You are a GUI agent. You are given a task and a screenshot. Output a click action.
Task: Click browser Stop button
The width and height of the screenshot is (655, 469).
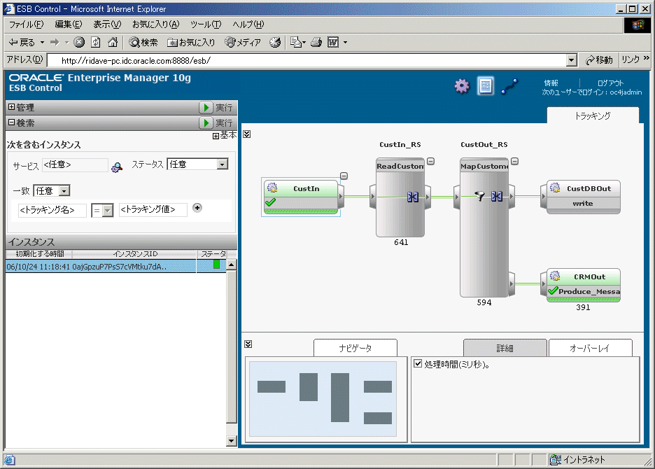[79, 42]
